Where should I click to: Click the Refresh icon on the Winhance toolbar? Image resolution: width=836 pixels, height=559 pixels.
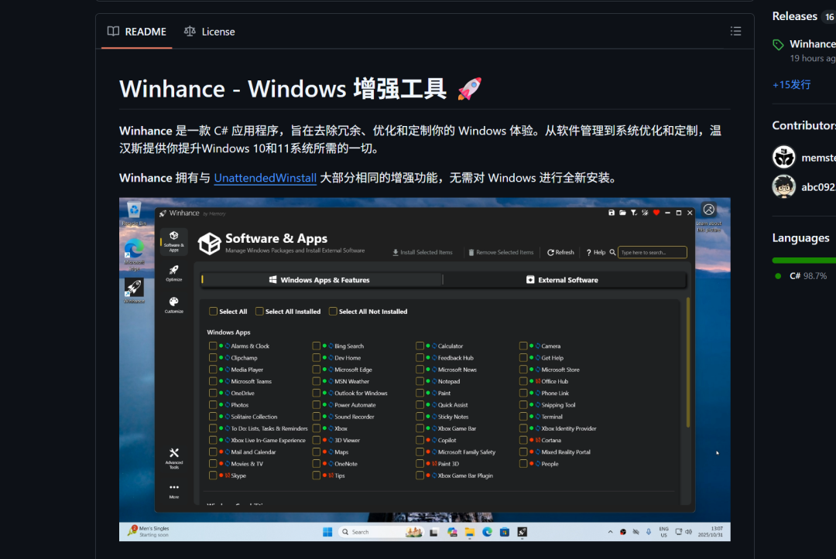[560, 251]
